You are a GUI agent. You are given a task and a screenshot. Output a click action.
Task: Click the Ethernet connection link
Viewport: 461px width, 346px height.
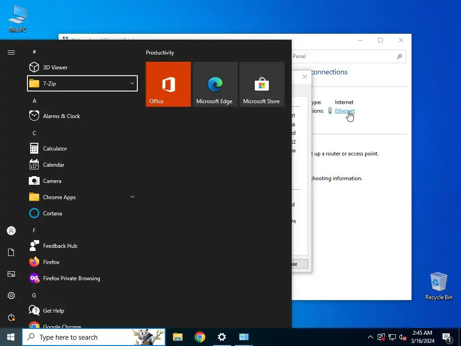[344, 111]
